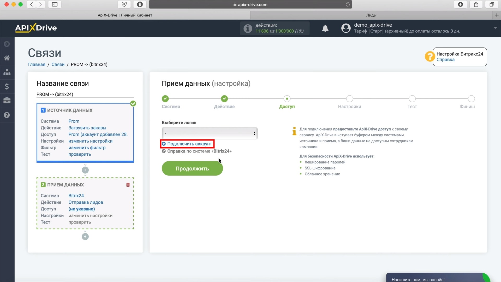Click the plus circle below the ПРИЕМ ДАННЫХ block

(85, 237)
